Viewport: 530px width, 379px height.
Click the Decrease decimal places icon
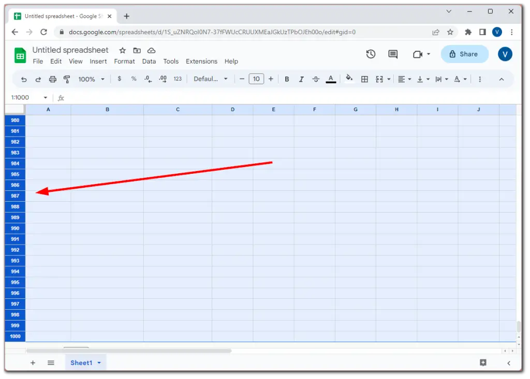[x=147, y=79]
